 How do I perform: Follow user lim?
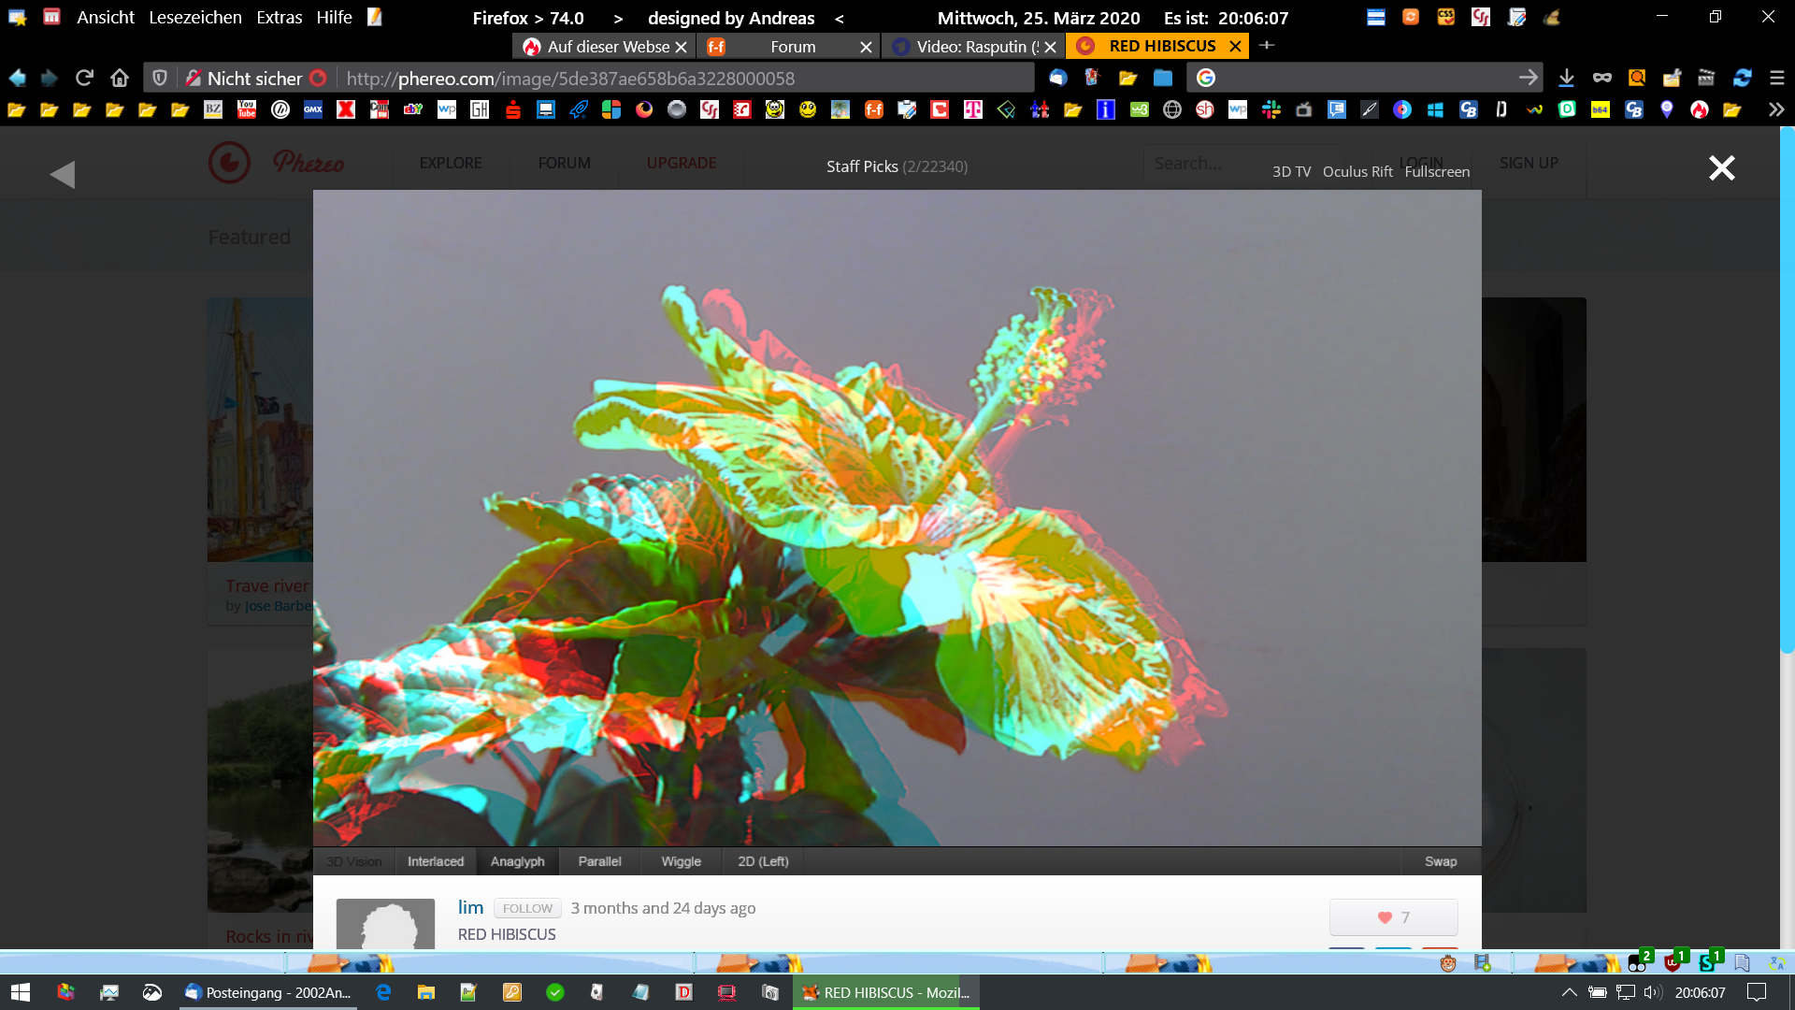(527, 908)
